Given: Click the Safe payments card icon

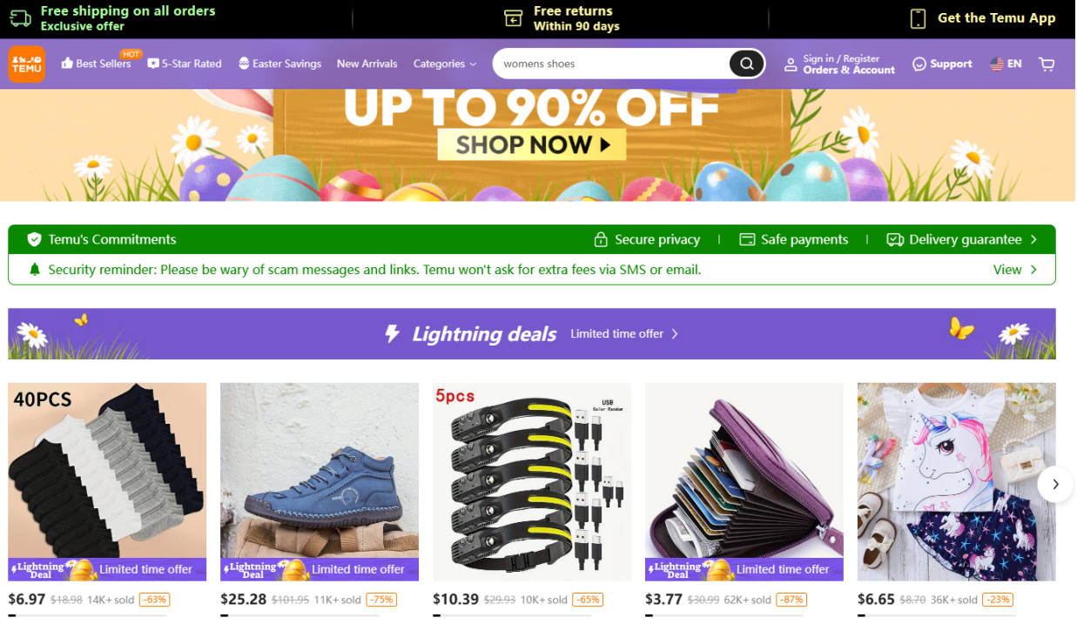Looking at the screenshot, I should [x=746, y=239].
